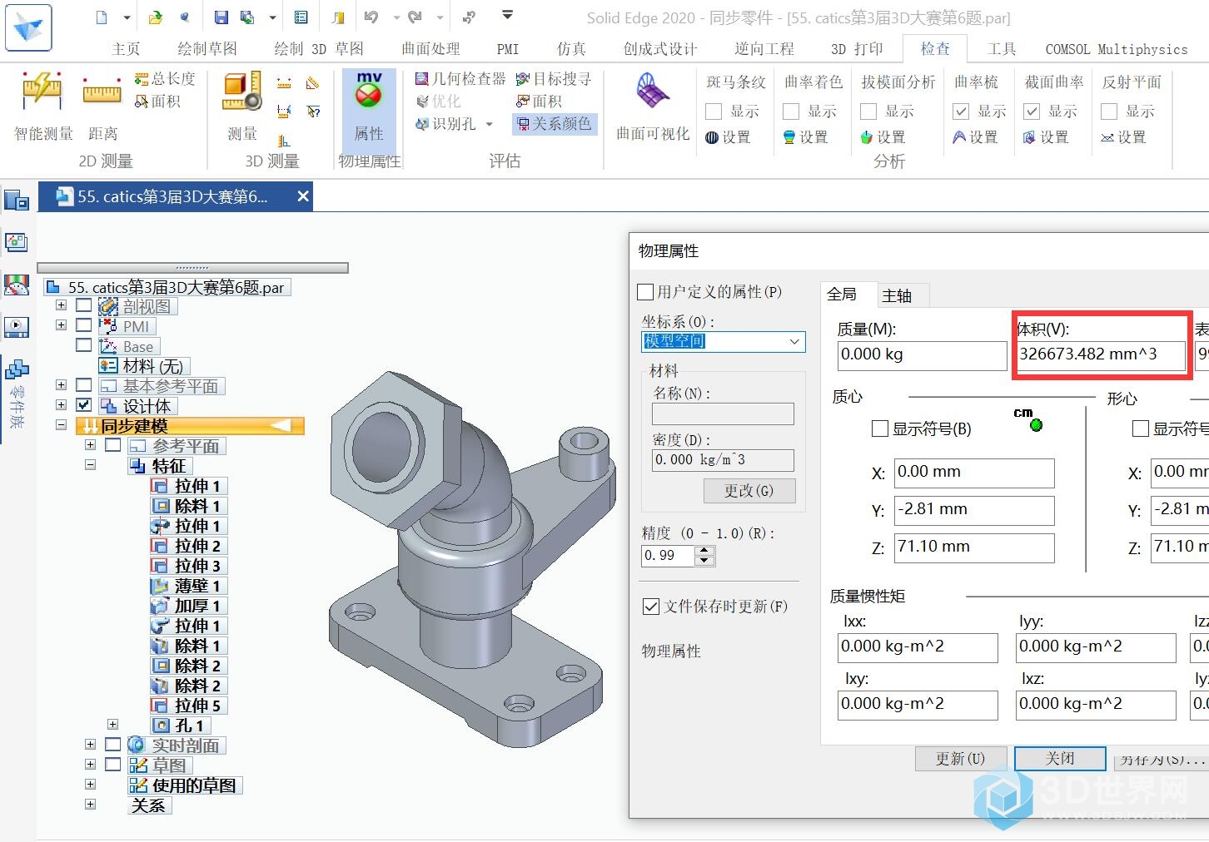Open the Solid Edge application button

click(x=28, y=27)
